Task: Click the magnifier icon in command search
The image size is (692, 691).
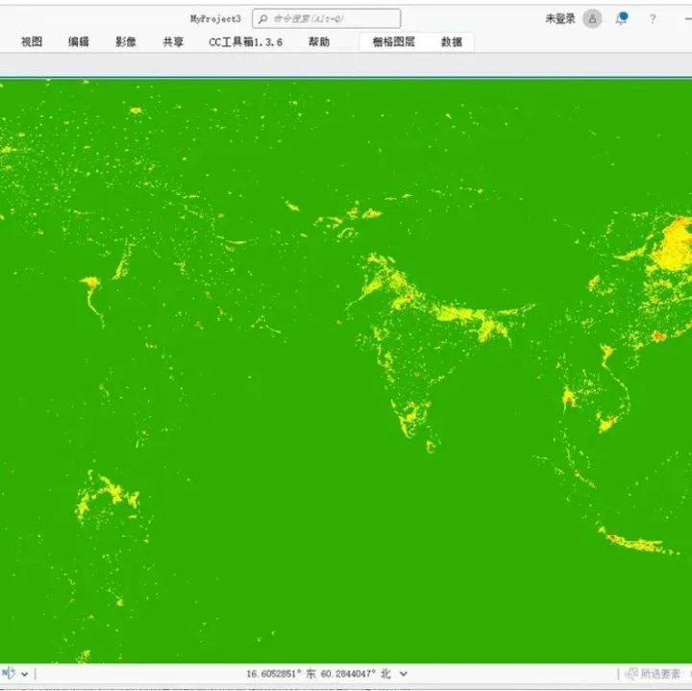Action: (263, 19)
